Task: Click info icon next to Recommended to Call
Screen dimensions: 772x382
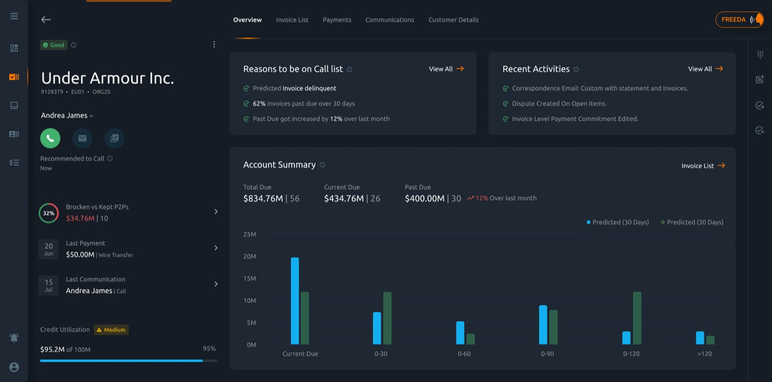Action: [x=110, y=158]
